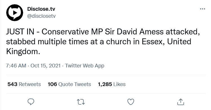View the 543 Retweets list
Screen dimensions: 211x110
[x=24, y=84]
